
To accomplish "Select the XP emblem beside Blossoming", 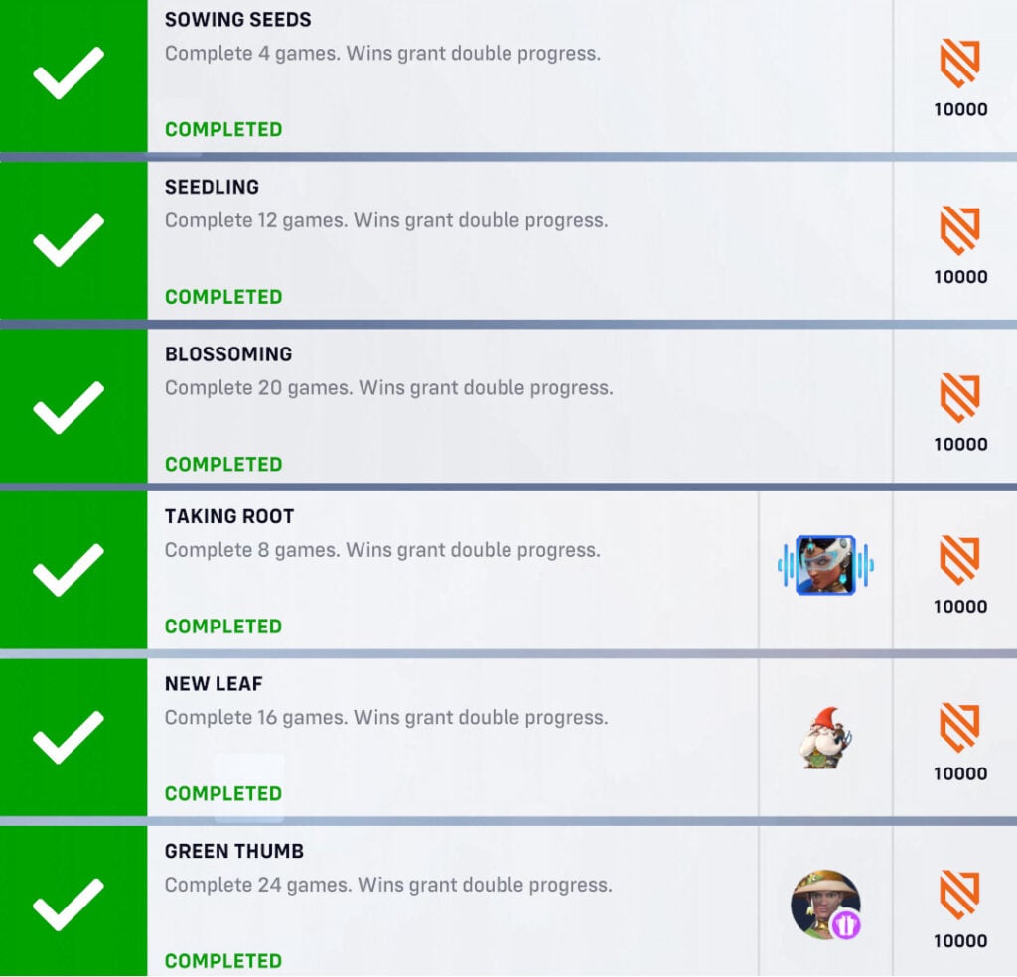I will [958, 397].
